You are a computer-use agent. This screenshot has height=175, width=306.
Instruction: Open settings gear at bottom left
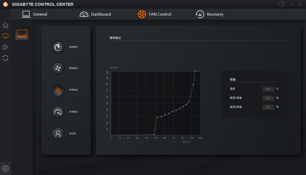[5, 168]
